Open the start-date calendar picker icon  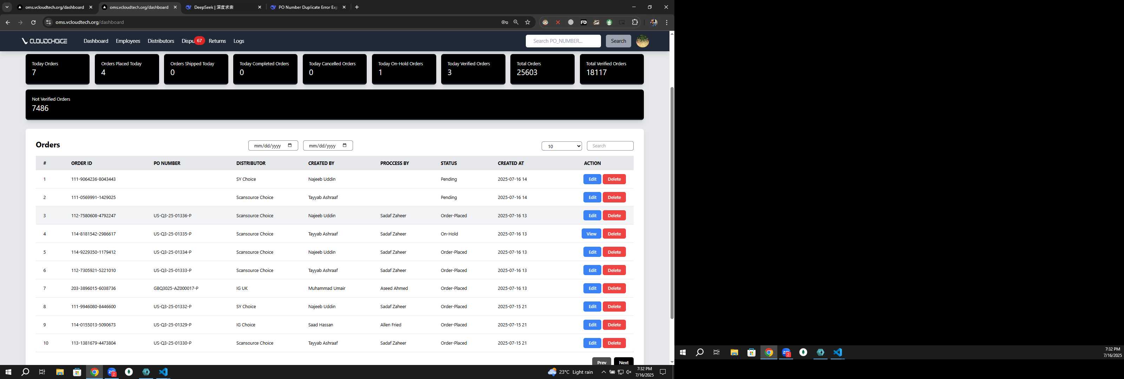click(x=290, y=146)
